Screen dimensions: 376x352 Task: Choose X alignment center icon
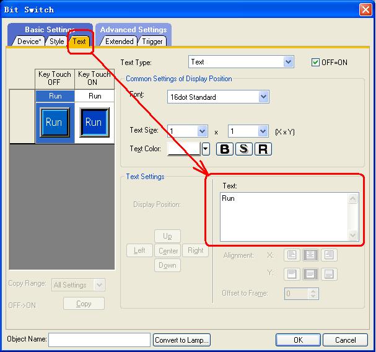[x=310, y=255]
